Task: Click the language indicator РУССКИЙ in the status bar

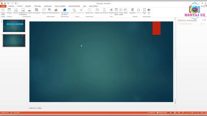Action: click(16, 113)
